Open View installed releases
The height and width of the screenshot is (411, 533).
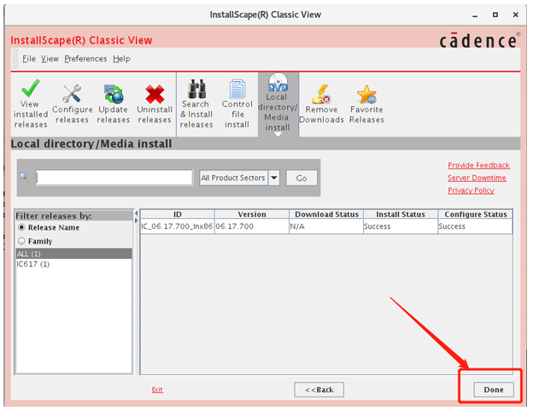(29, 102)
